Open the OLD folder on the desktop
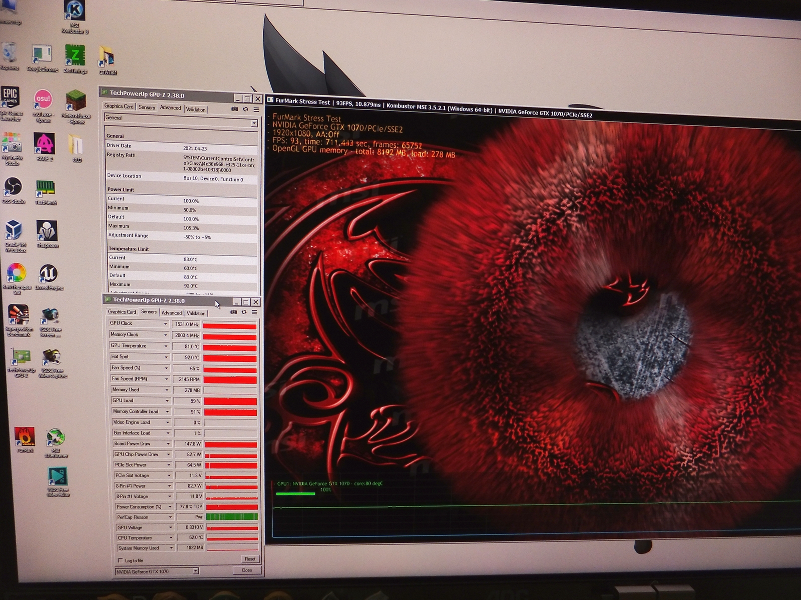The width and height of the screenshot is (801, 600). [x=76, y=148]
